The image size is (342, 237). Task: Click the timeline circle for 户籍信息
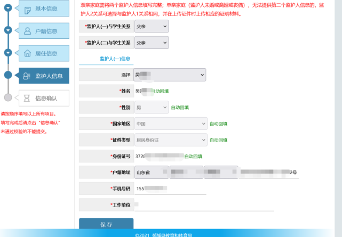click(8, 30)
